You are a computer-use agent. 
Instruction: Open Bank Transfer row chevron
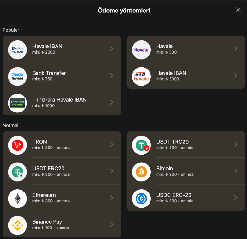click(112, 76)
